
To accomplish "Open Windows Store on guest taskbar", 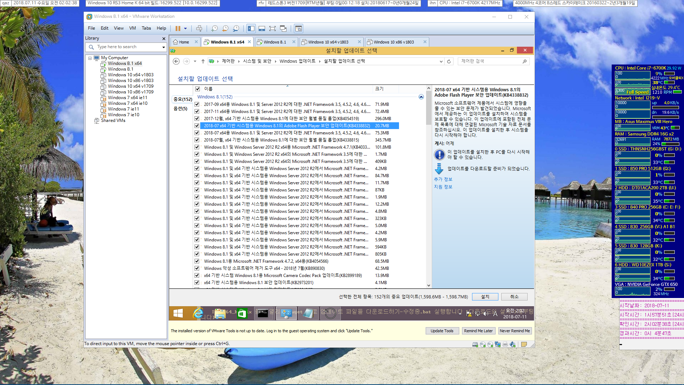I will pos(242,313).
